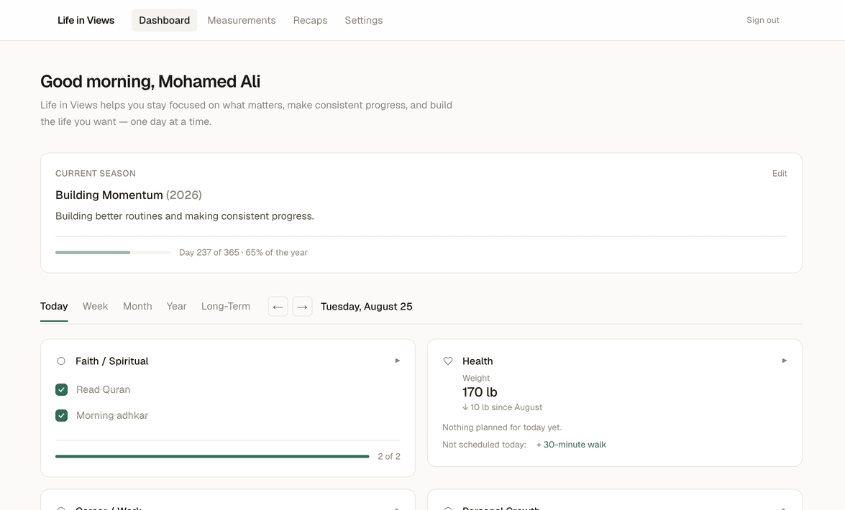Go to previous day arrow button
This screenshot has height=510, width=845.
pyautogui.click(x=278, y=307)
